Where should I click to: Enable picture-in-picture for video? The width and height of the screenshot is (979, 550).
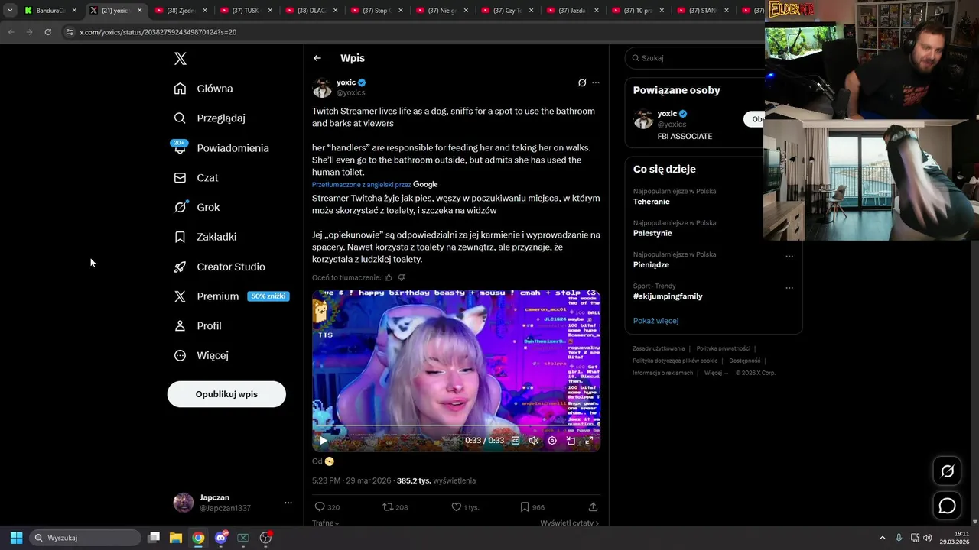pyautogui.click(x=571, y=441)
